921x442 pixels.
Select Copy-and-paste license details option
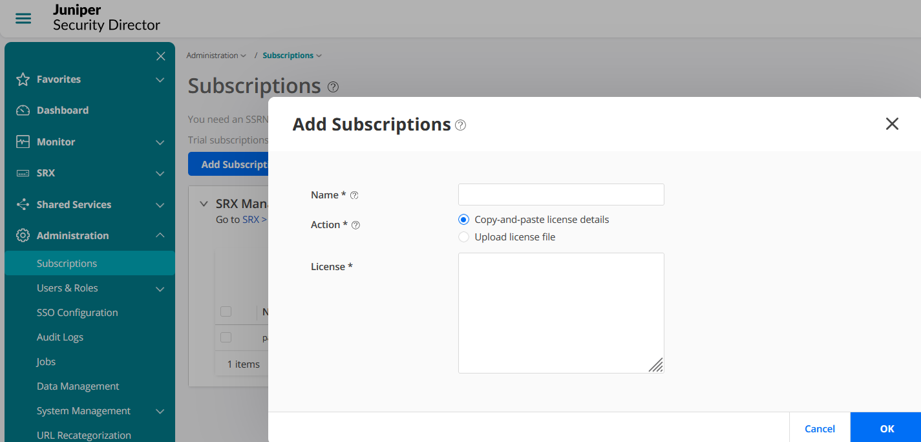click(x=463, y=219)
